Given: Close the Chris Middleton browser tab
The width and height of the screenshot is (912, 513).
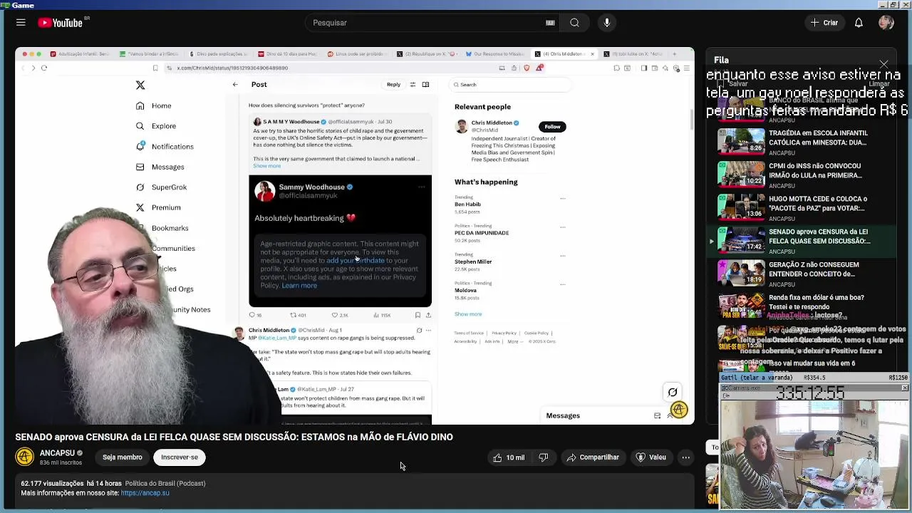Looking at the screenshot, I should tap(592, 54).
